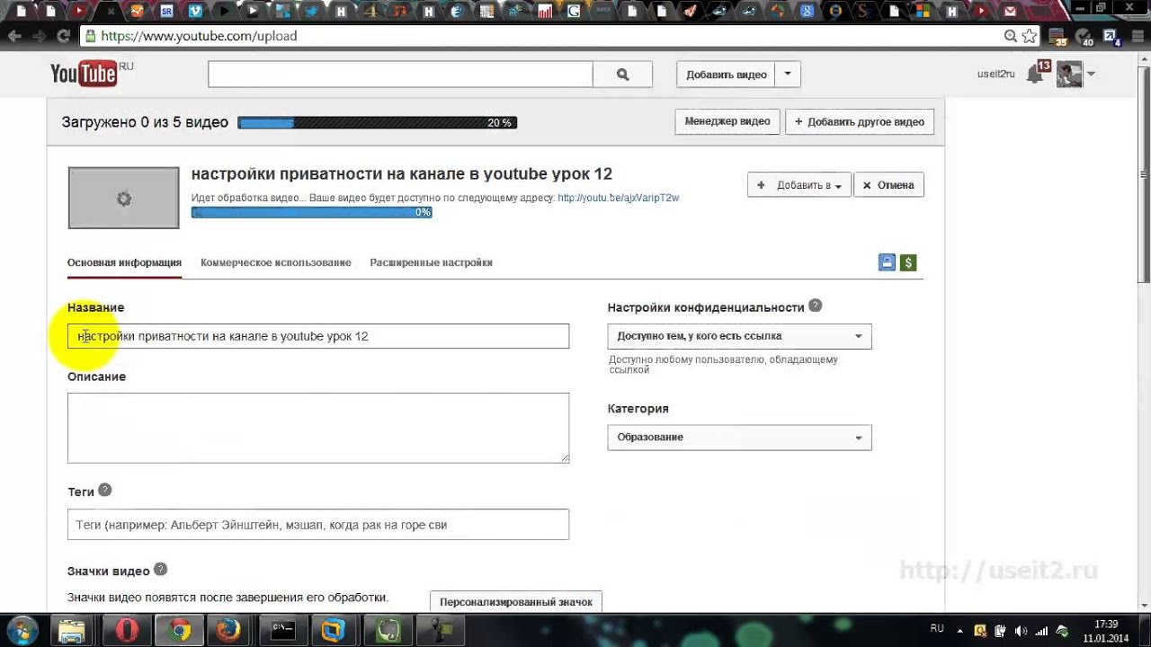Click the useit2ru username
The image size is (1151, 647).
click(996, 74)
